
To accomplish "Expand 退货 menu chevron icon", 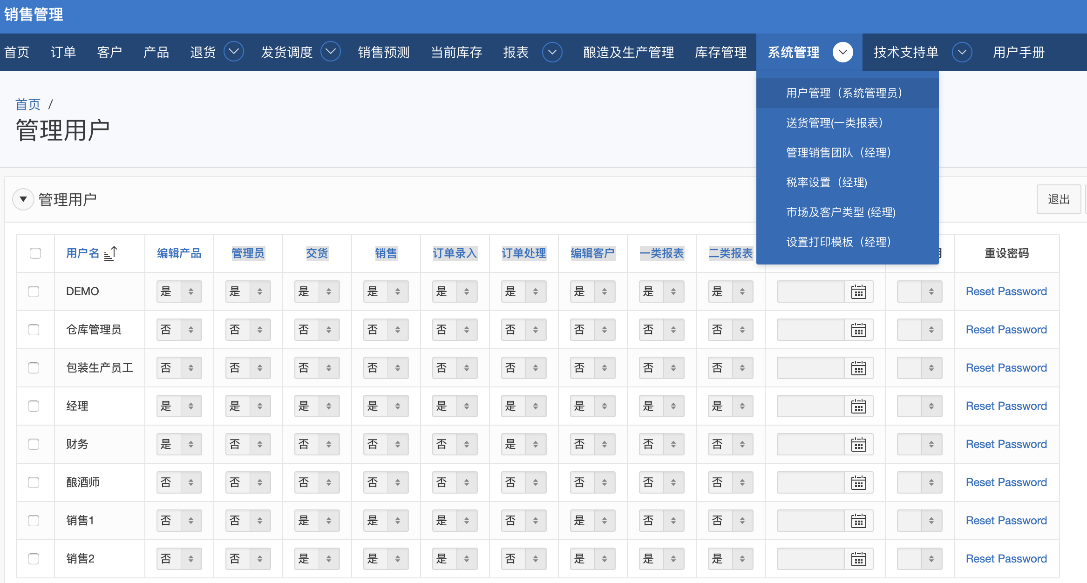I will click(x=234, y=52).
